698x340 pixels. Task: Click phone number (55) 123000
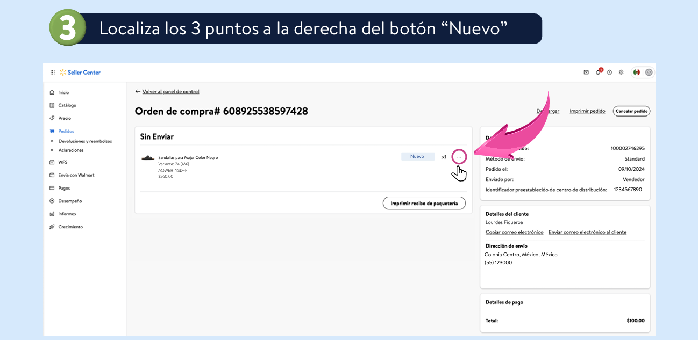pyautogui.click(x=498, y=263)
